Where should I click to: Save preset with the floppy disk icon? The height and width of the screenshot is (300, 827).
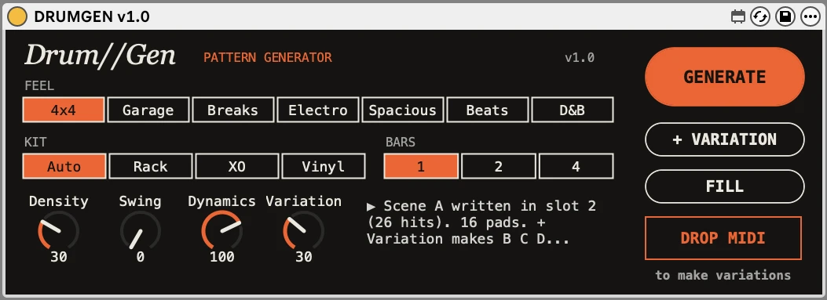tap(785, 17)
